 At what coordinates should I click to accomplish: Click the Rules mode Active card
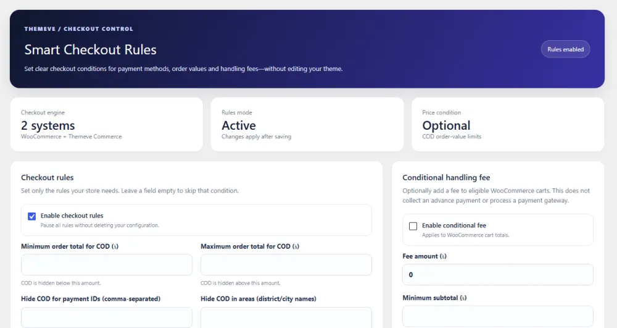[x=307, y=124]
